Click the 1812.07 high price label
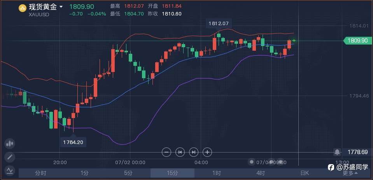Image resolution: width=373 pixels, height=180 pixels. click(218, 24)
